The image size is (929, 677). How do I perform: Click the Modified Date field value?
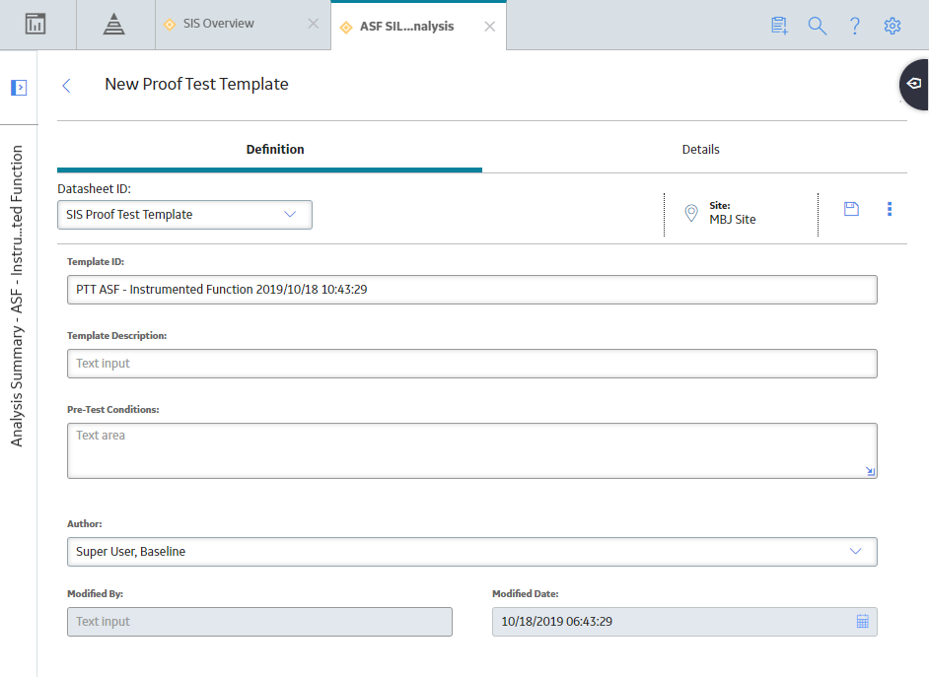tap(557, 622)
